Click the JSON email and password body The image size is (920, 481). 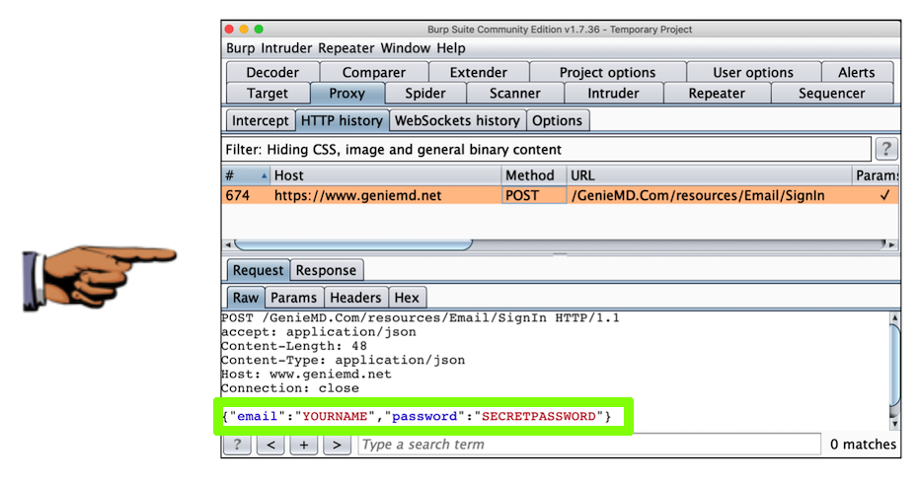pyautogui.click(x=417, y=417)
